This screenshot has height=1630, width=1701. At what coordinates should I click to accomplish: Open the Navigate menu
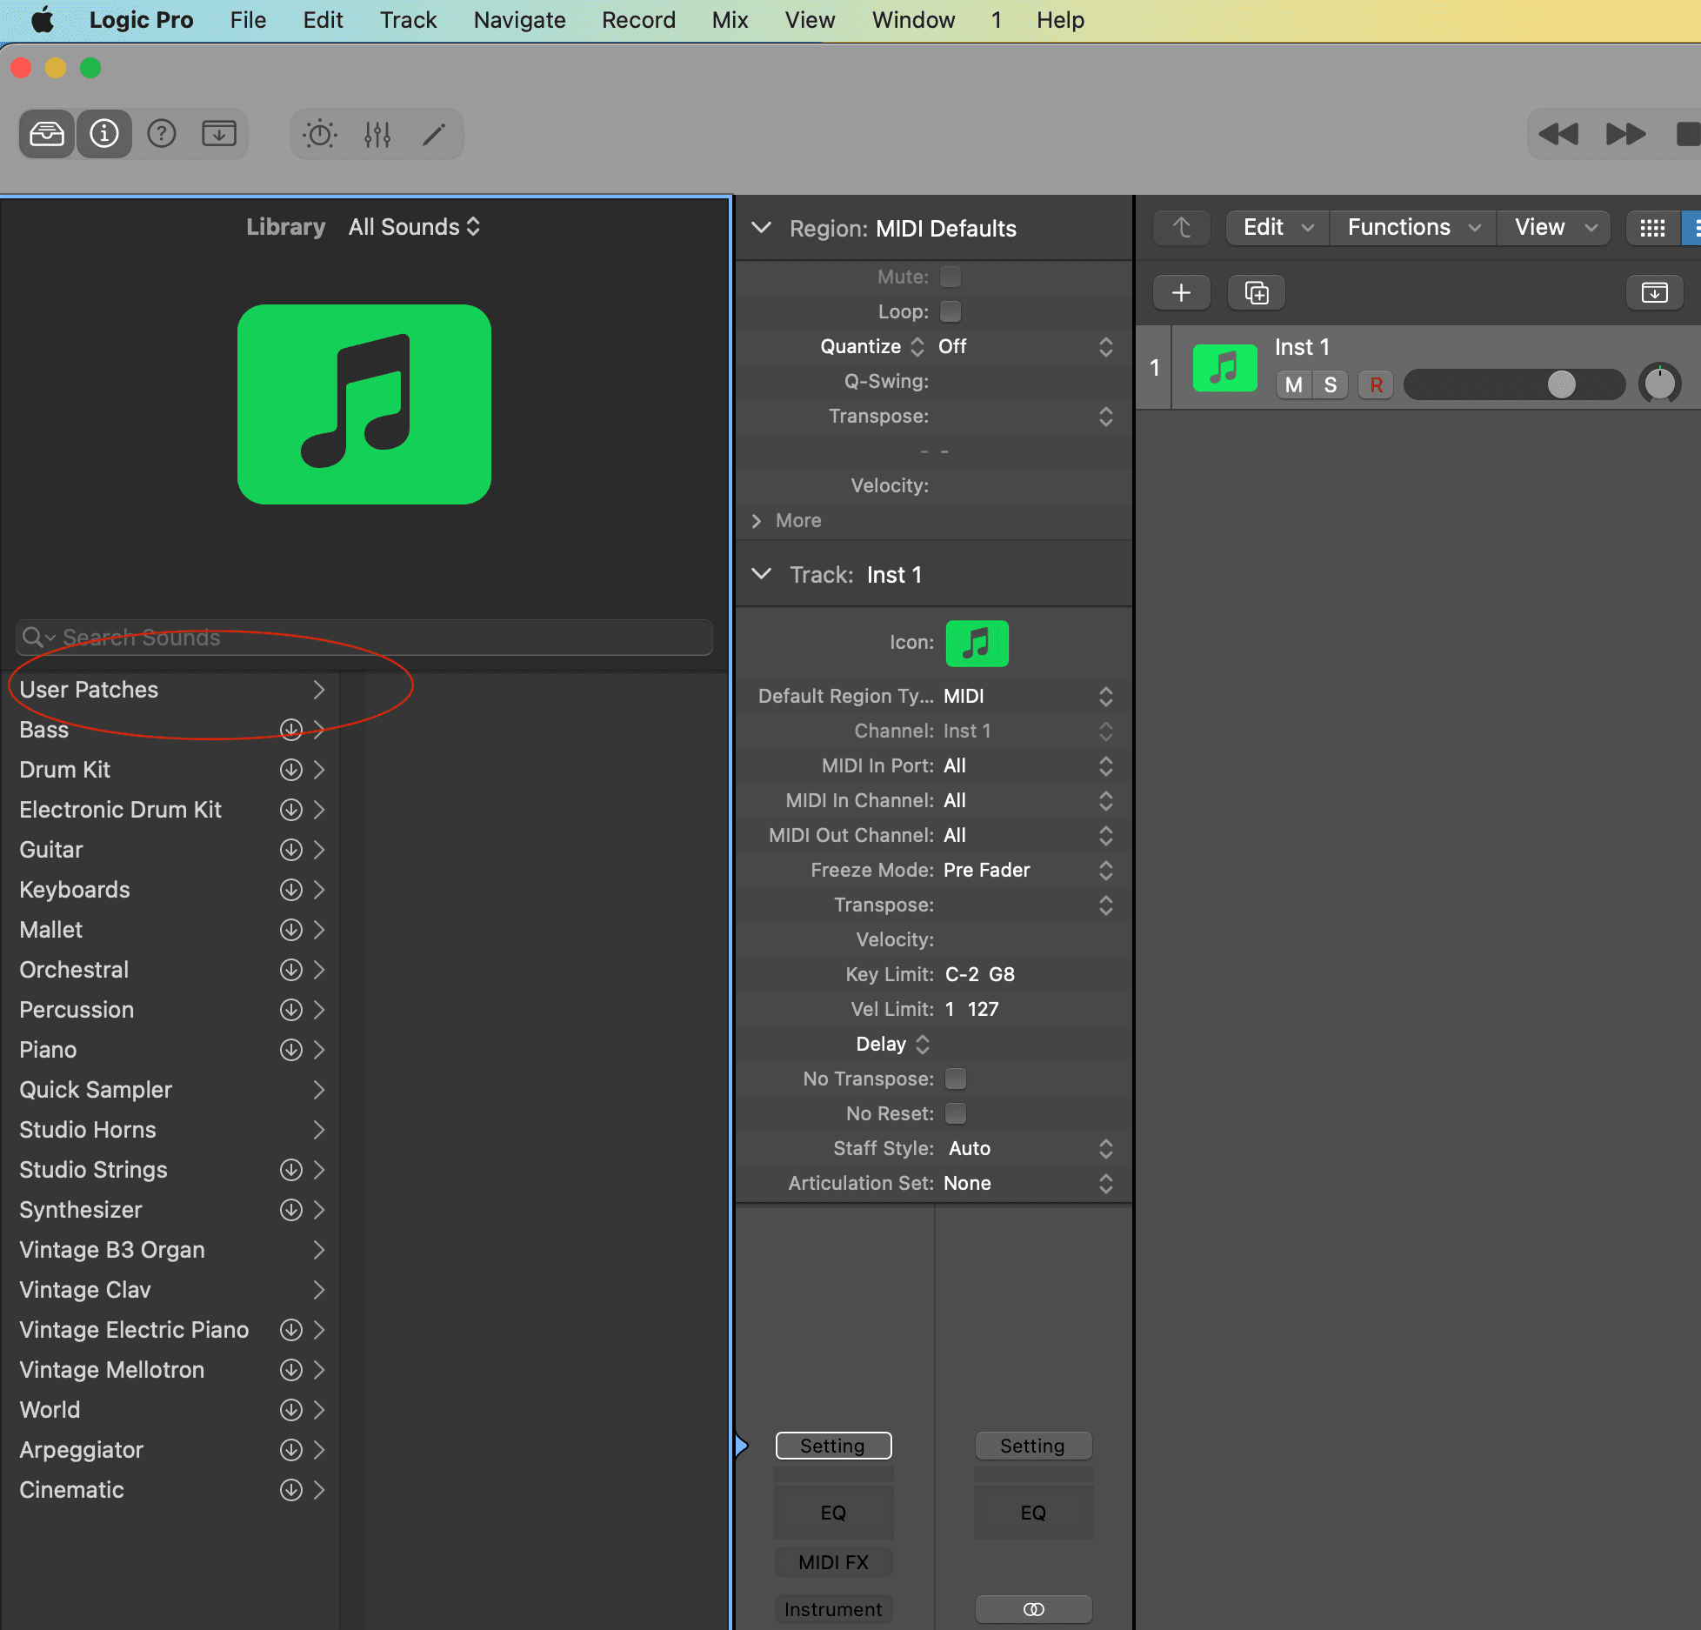(519, 20)
